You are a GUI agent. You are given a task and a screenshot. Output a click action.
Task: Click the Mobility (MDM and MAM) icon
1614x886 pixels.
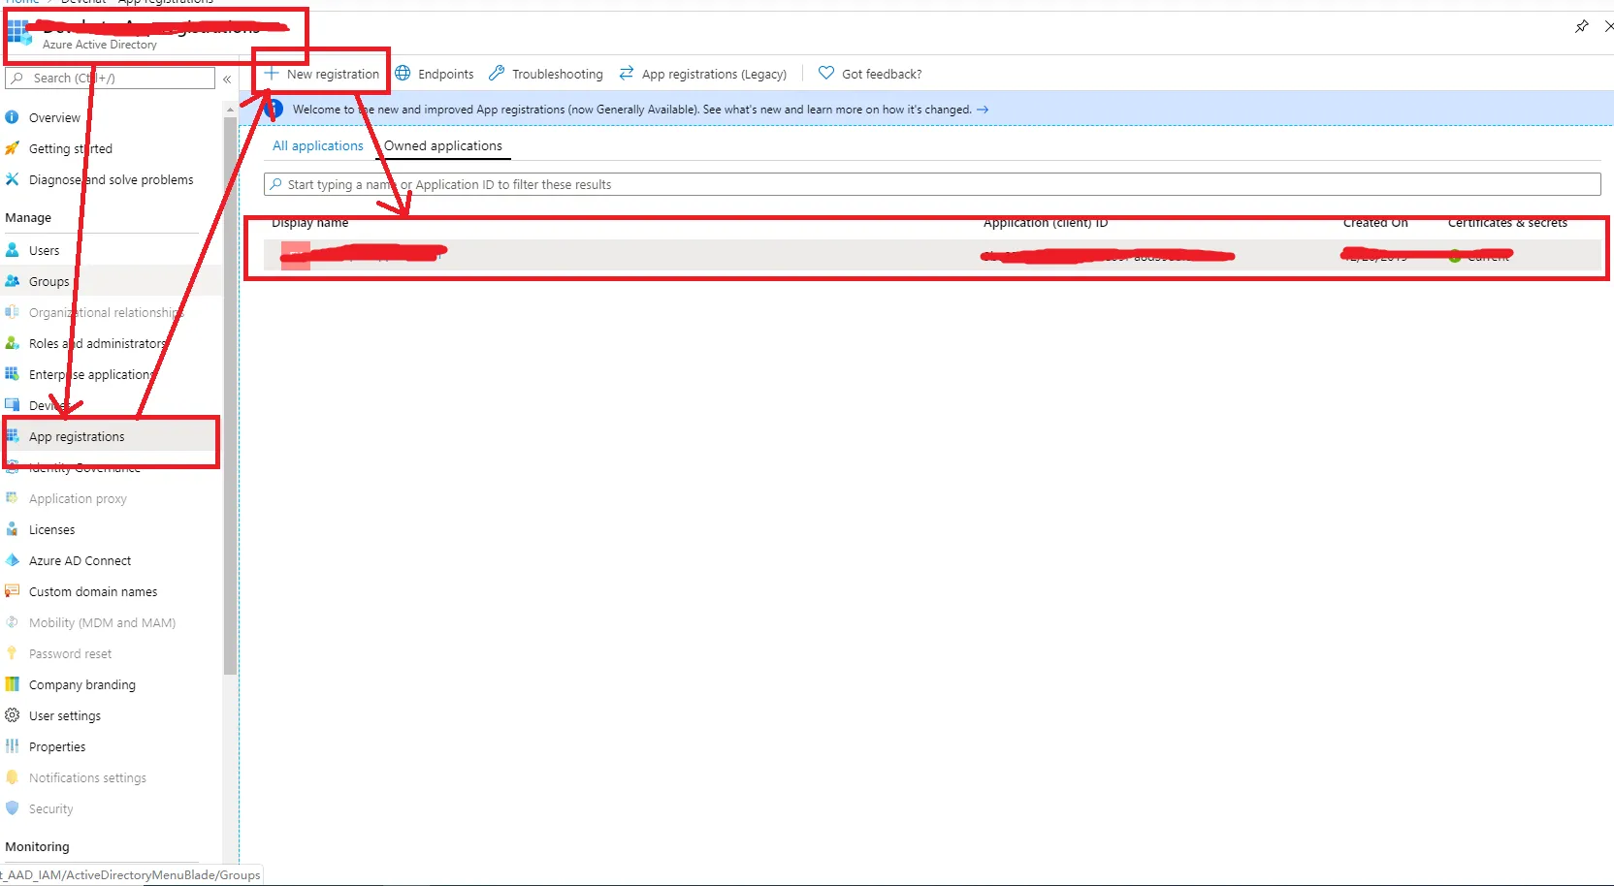[12, 622]
